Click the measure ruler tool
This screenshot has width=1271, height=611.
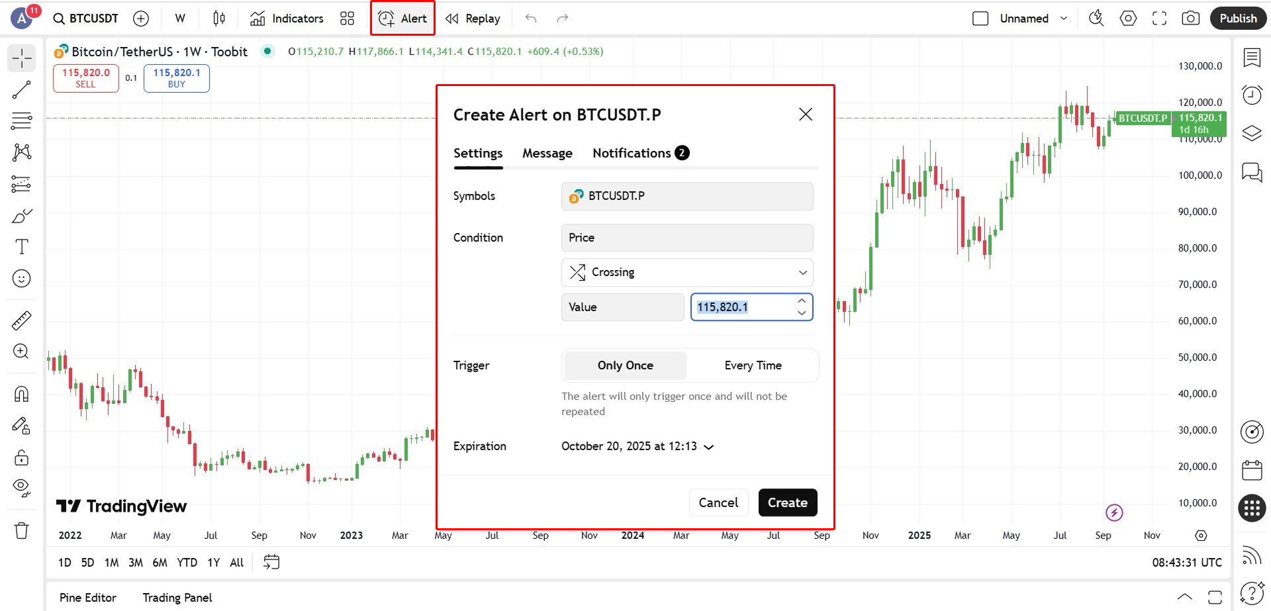[22, 320]
